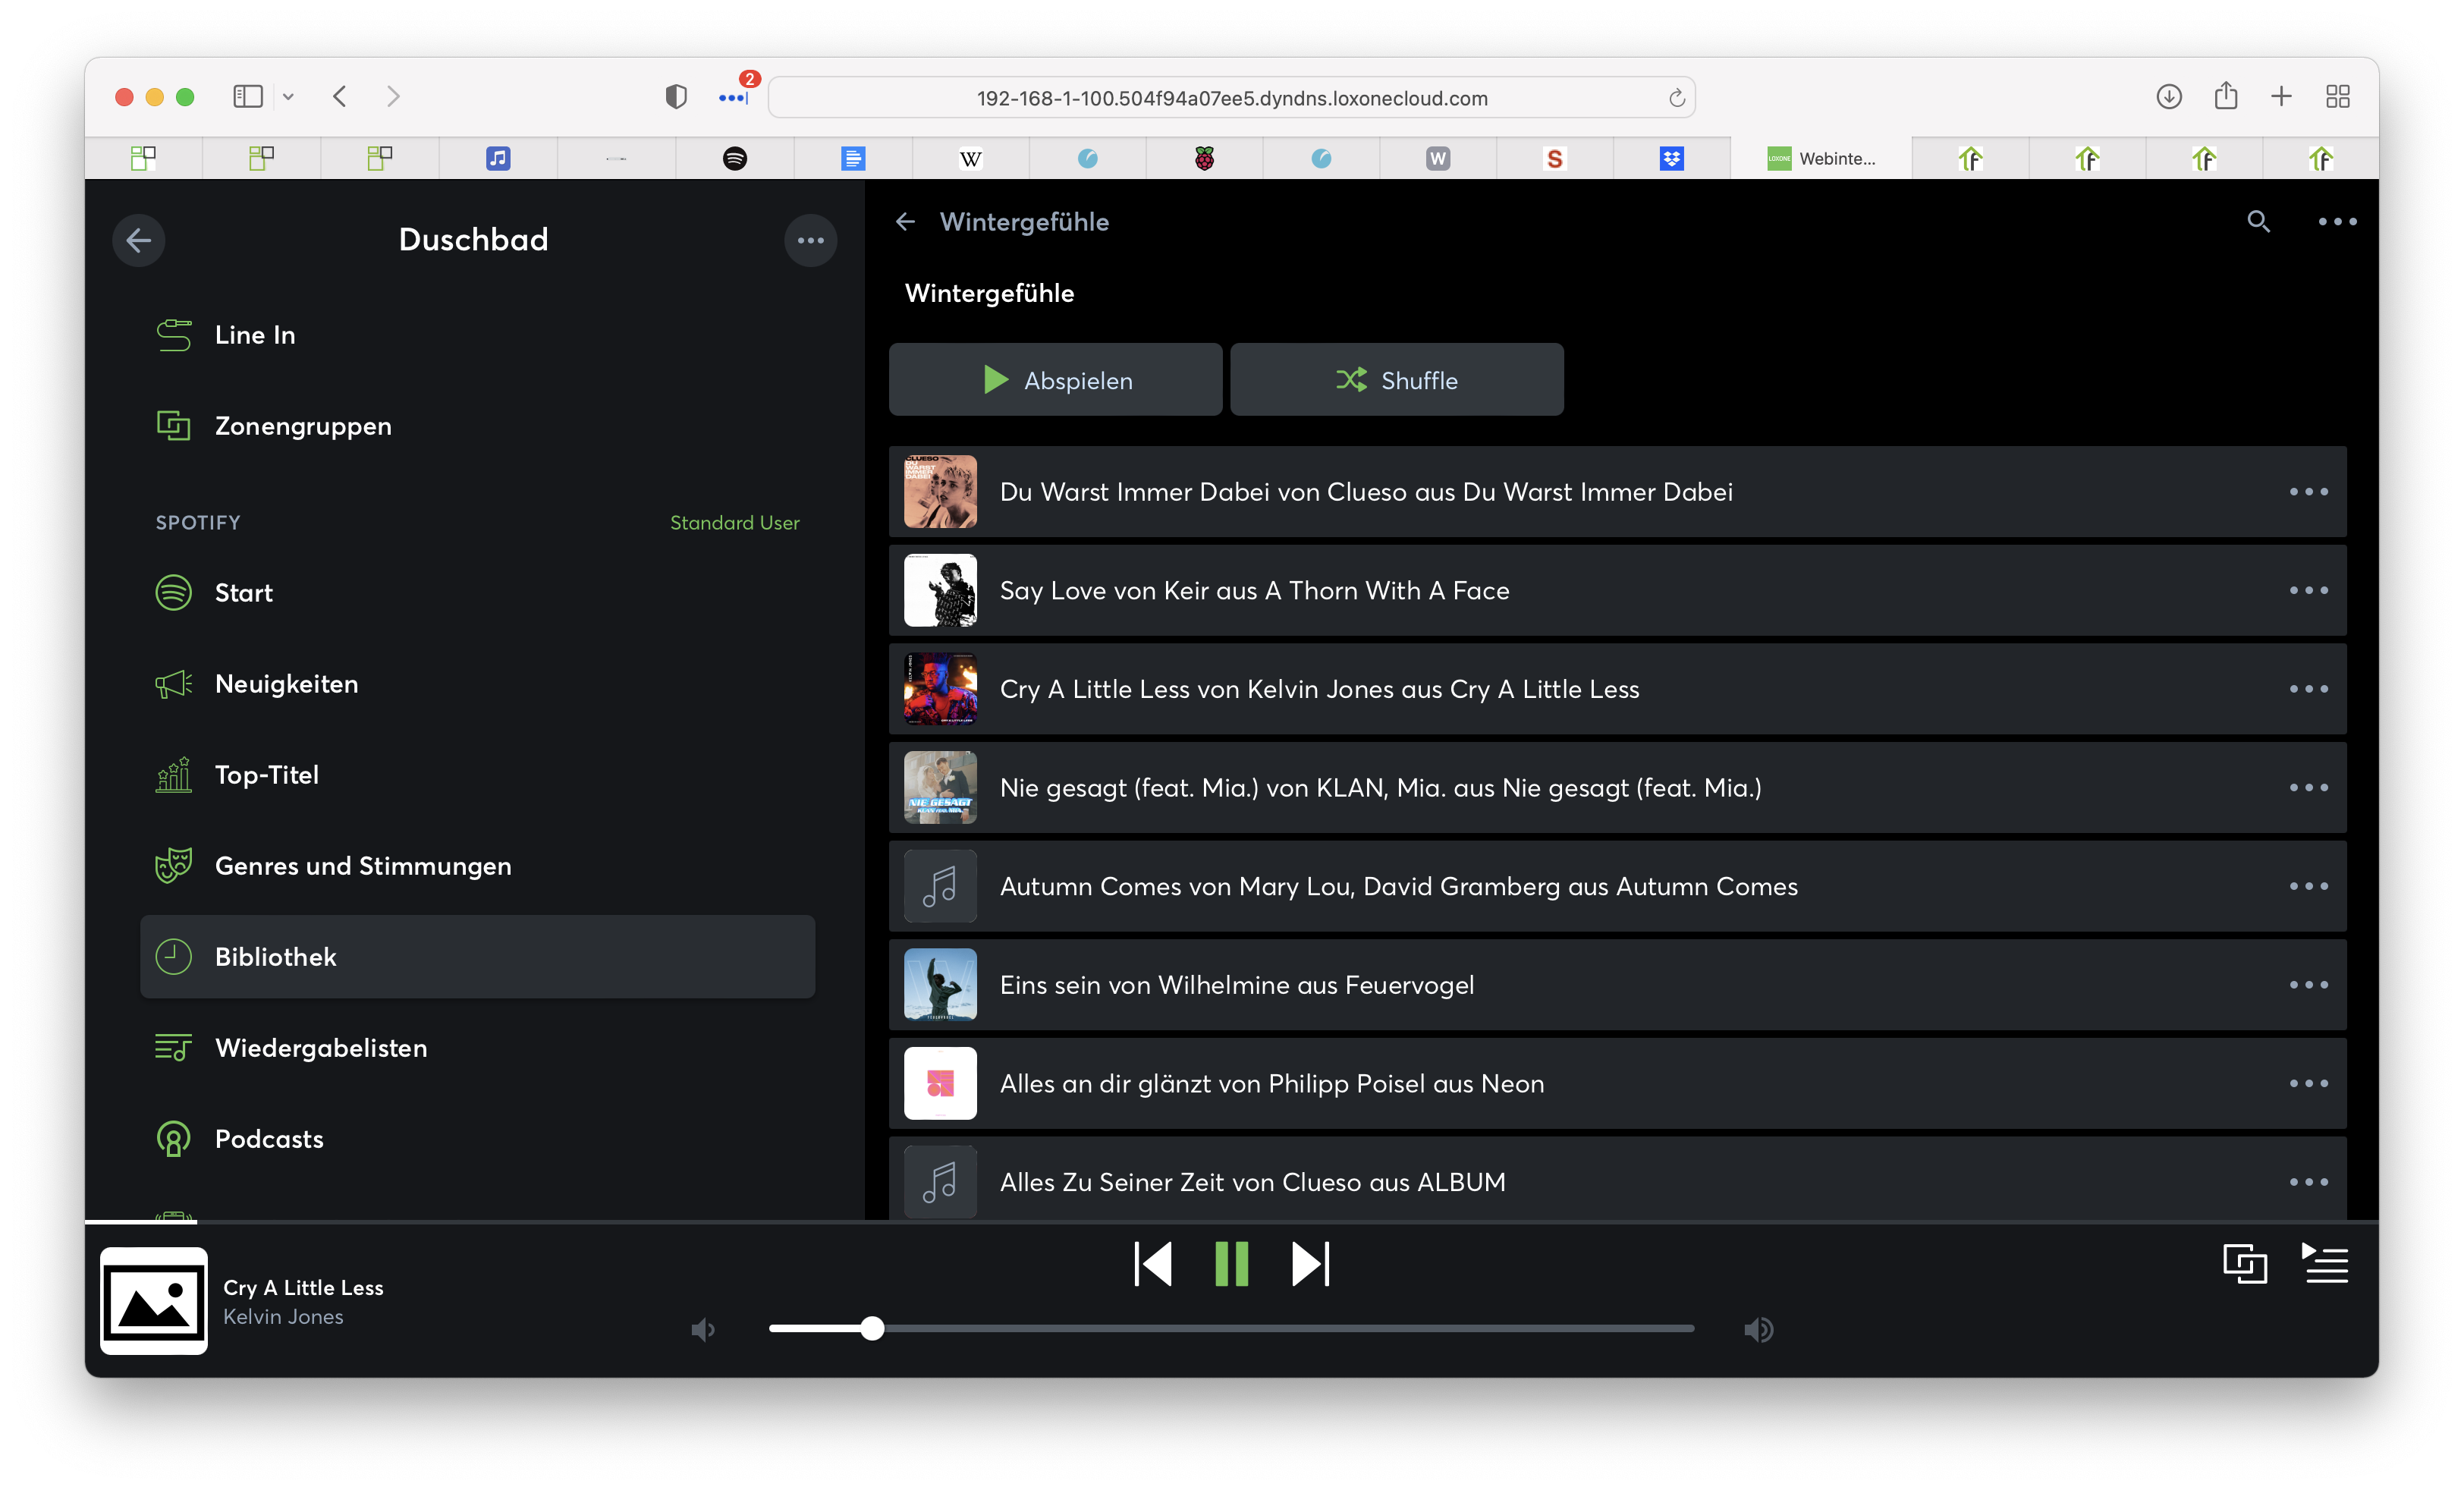The image size is (2464, 1490).
Task: Open Genres und Stimmungen
Action: (x=477, y=866)
